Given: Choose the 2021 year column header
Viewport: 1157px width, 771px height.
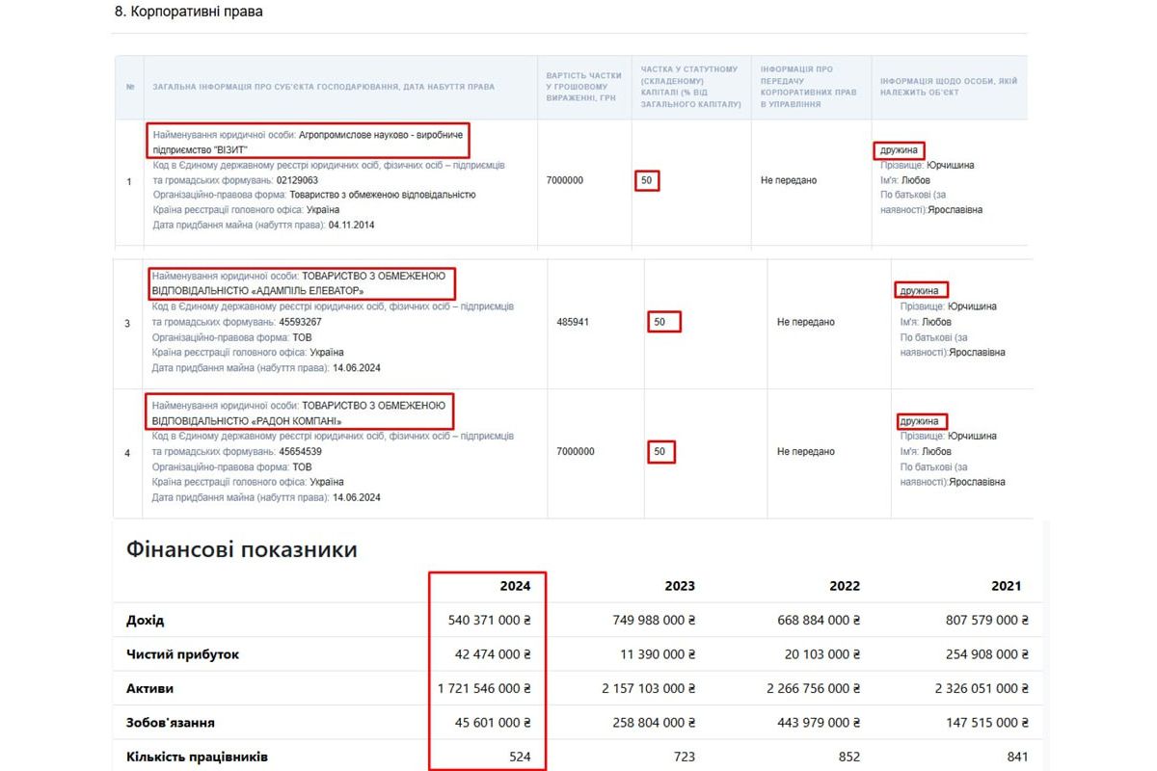Looking at the screenshot, I should click(x=1006, y=586).
